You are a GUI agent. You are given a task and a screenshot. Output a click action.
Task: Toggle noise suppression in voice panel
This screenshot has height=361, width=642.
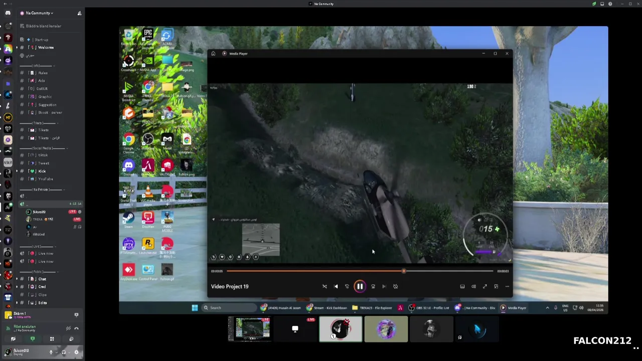68,328
